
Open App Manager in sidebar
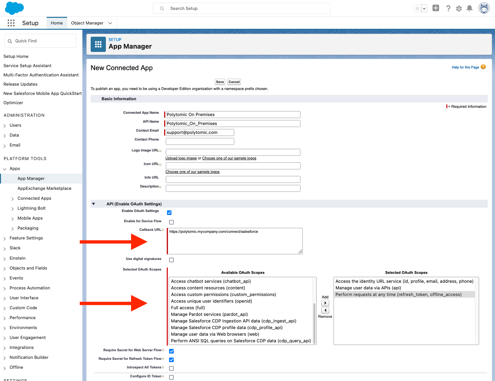[x=31, y=179]
